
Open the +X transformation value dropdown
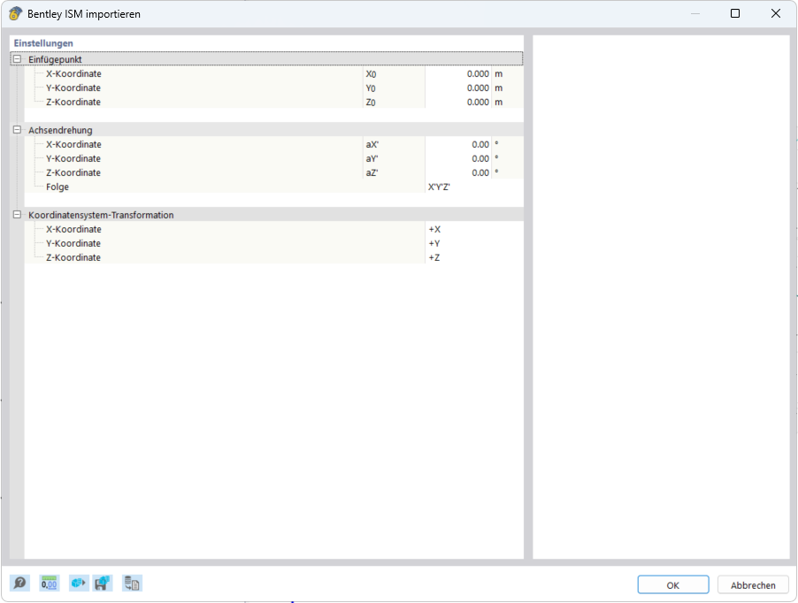pyautogui.click(x=474, y=229)
